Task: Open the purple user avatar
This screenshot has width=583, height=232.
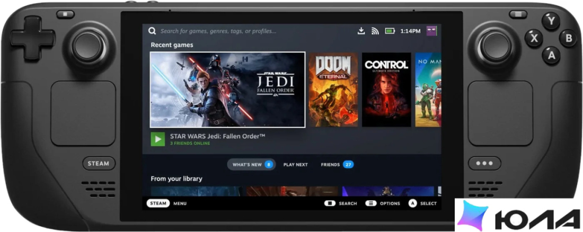Action: (x=431, y=31)
